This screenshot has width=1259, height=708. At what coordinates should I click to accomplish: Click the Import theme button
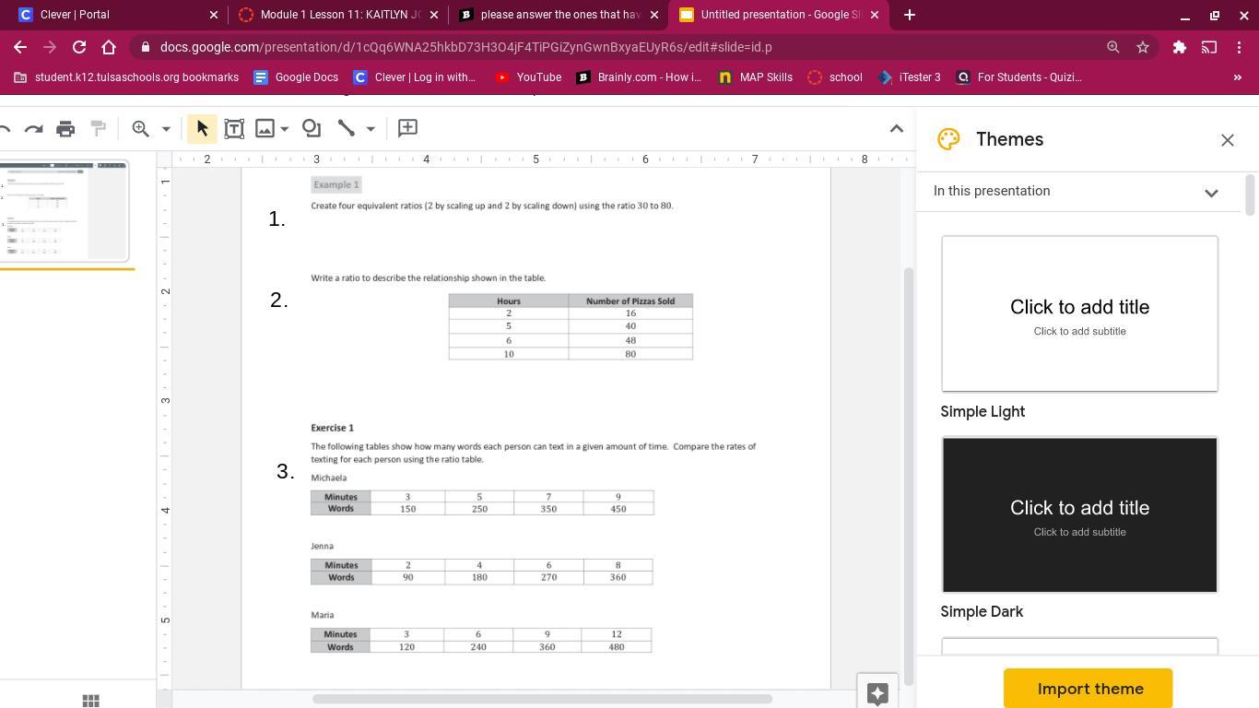click(1088, 689)
